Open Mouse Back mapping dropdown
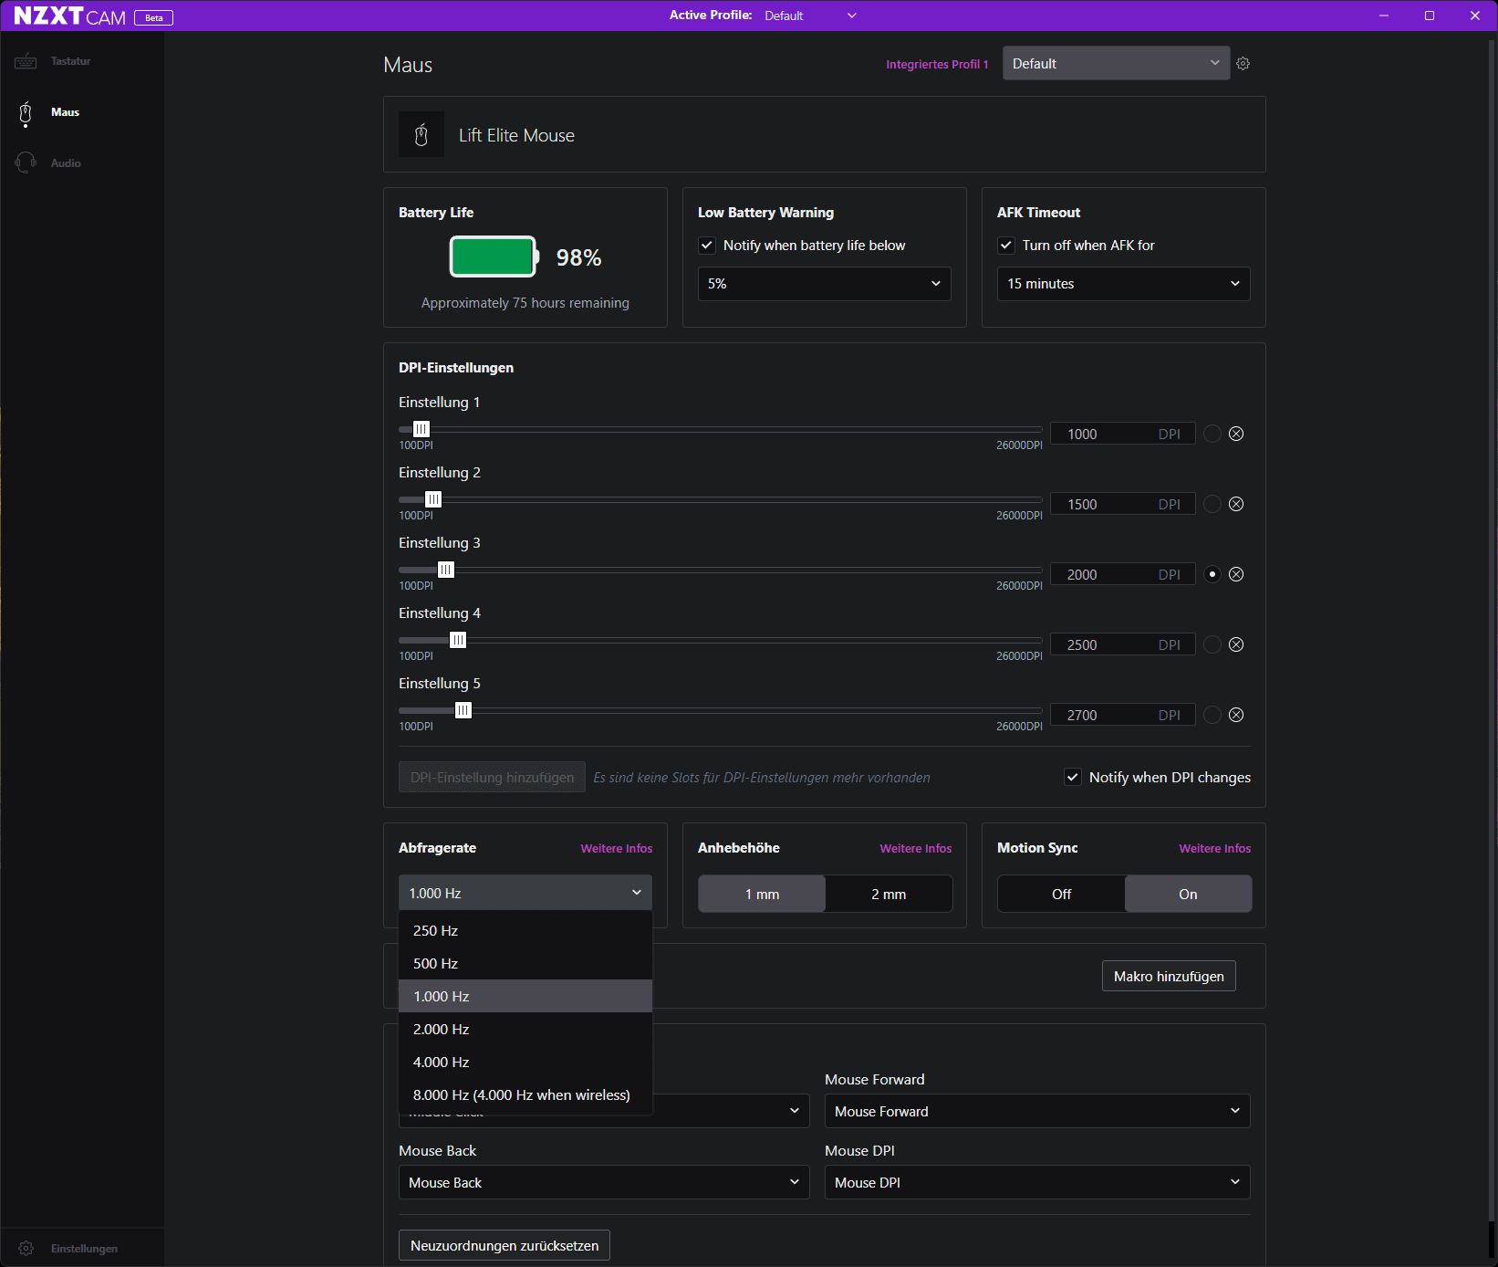1498x1267 pixels. click(x=604, y=1182)
